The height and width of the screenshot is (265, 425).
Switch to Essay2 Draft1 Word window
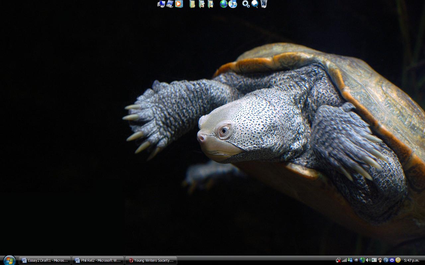(45, 260)
